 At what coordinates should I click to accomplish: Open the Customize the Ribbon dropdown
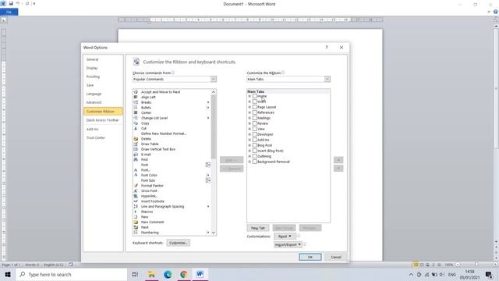tap(327, 79)
